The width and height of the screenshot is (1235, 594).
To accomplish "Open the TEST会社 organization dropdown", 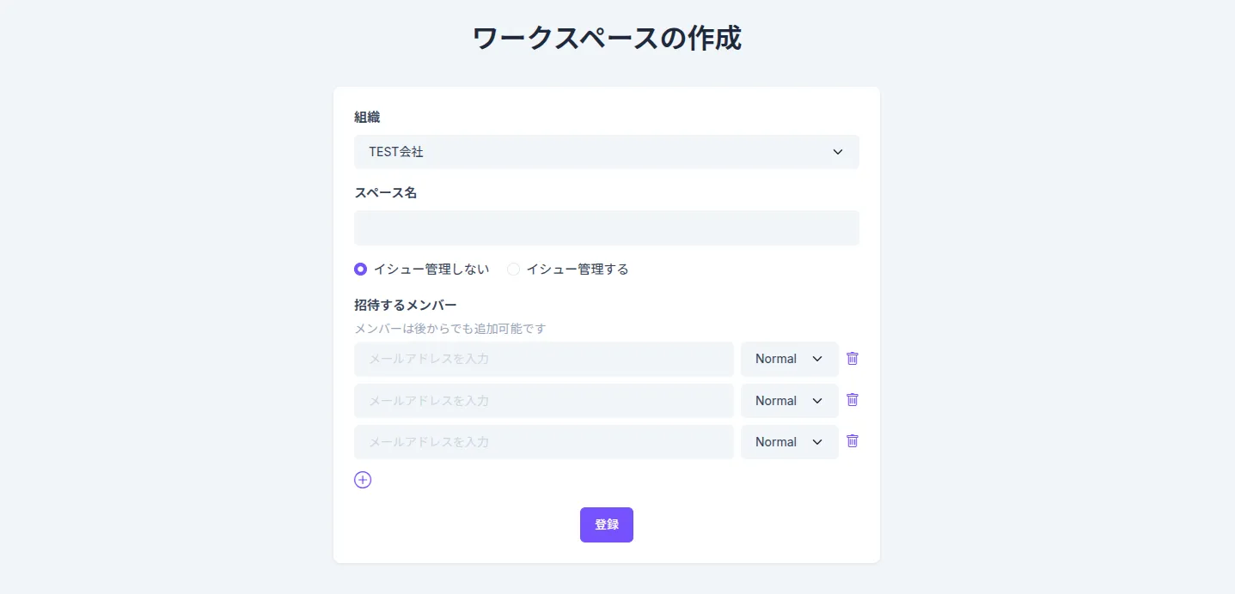I will click(606, 152).
